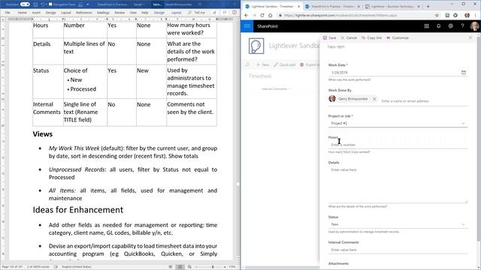481x270 pixels.
Task: Click the Word zoom slider handle
Action: [x=213, y=267]
